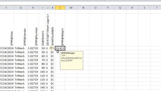
Task: Select column N header
Action: tap(83, 8)
